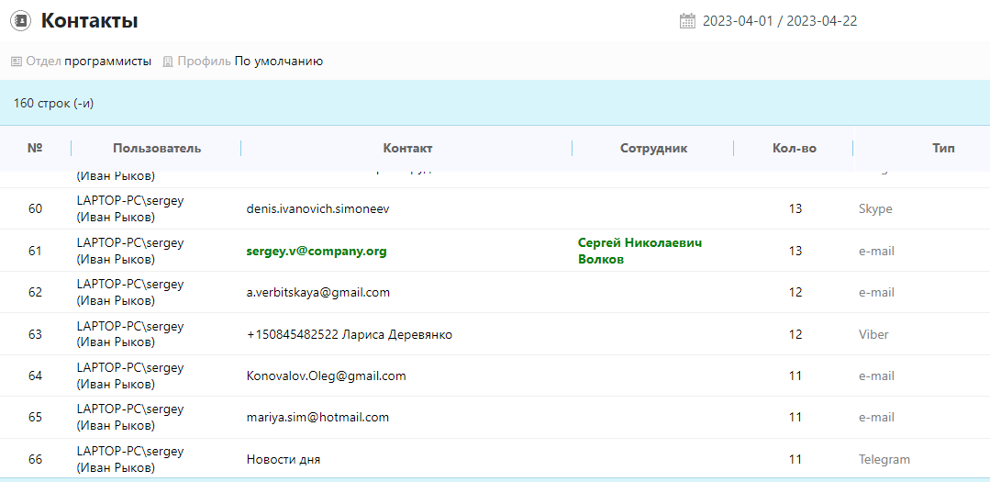Image resolution: width=990 pixels, height=482 pixels.
Task: Sort by the Пользователь column header
Action: pyautogui.click(x=156, y=148)
